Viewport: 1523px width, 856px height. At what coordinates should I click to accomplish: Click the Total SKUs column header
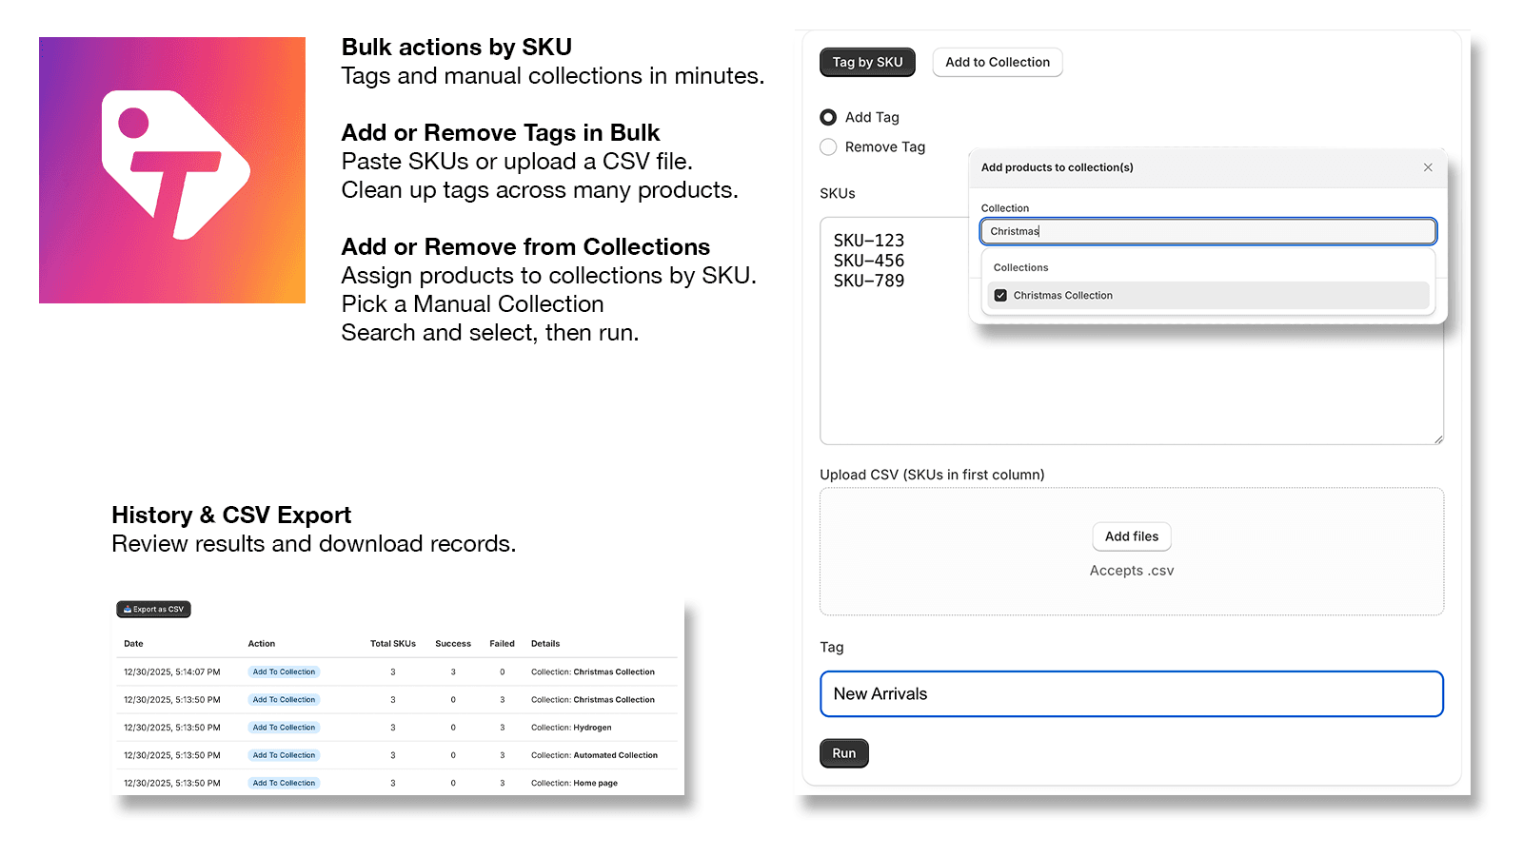tap(393, 644)
